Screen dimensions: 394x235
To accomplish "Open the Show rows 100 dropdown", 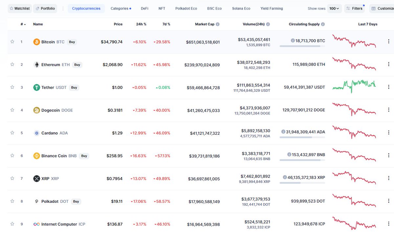I will (x=334, y=9).
